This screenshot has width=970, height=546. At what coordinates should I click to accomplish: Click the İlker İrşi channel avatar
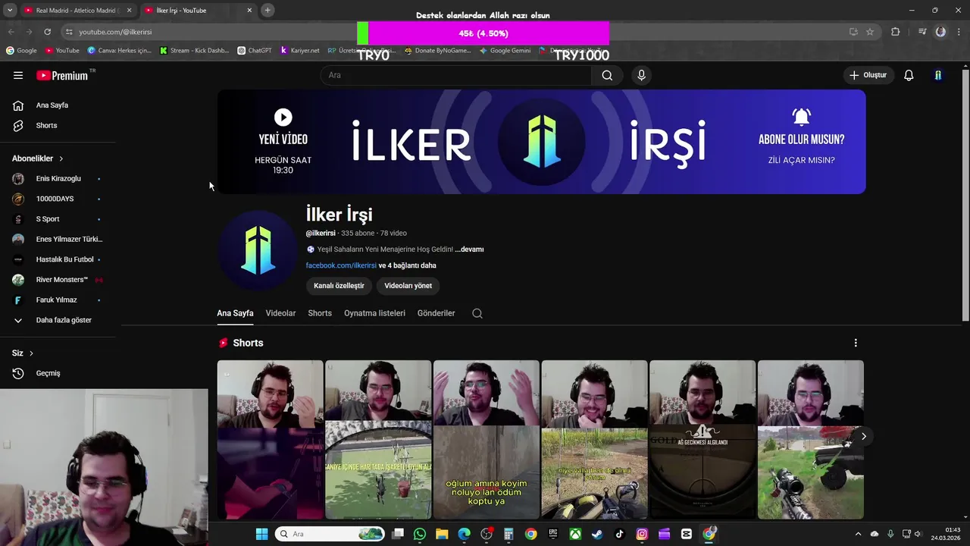(x=258, y=250)
